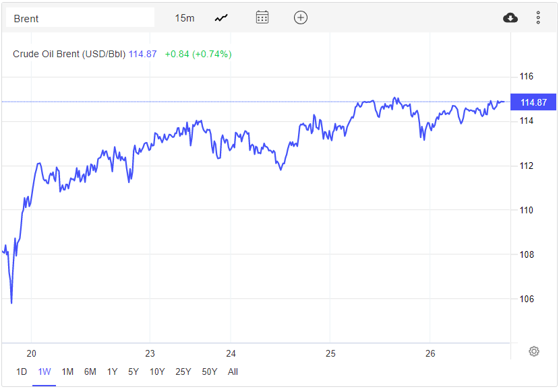Viewport: 559px width, 389px height.
Task: Open chart settings gear icon
Action: [534, 351]
